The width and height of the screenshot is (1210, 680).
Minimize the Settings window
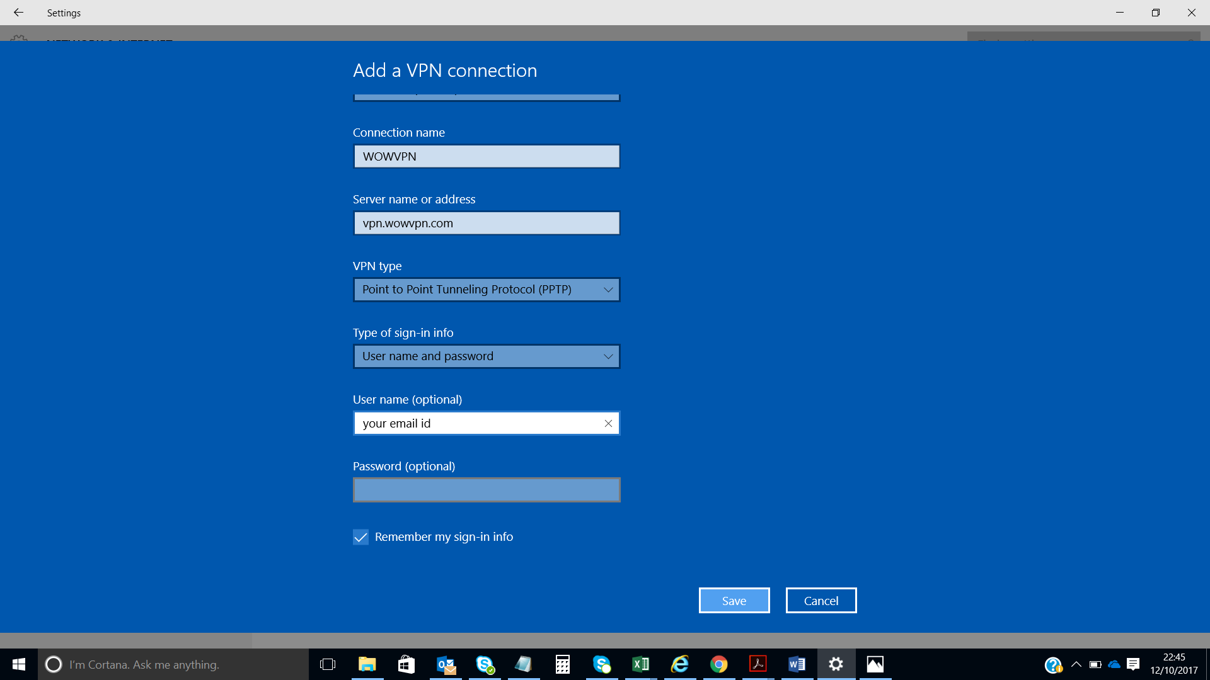(1120, 13)
